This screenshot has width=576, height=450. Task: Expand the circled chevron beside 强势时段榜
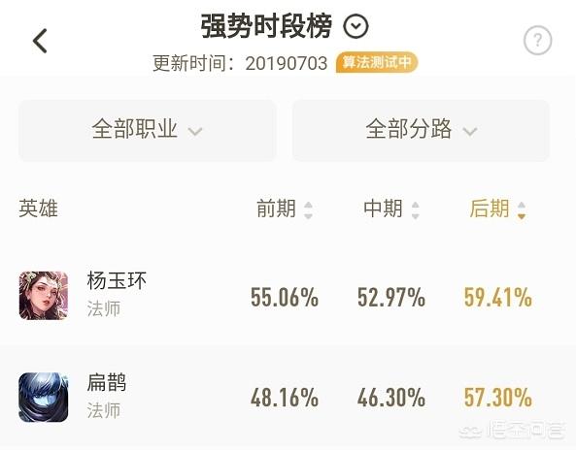point(356,26)
